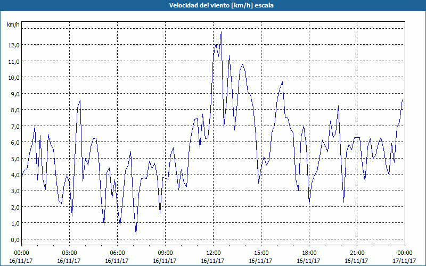This screenshot has height=266, width=426.
Task: Select the 7,0 y-axis label
Action: click(15, 127)
